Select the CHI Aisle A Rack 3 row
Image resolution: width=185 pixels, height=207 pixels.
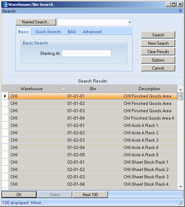click(x=93, y=140)
